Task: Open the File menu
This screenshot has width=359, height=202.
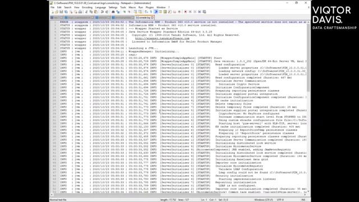Action: click(52, 7)
